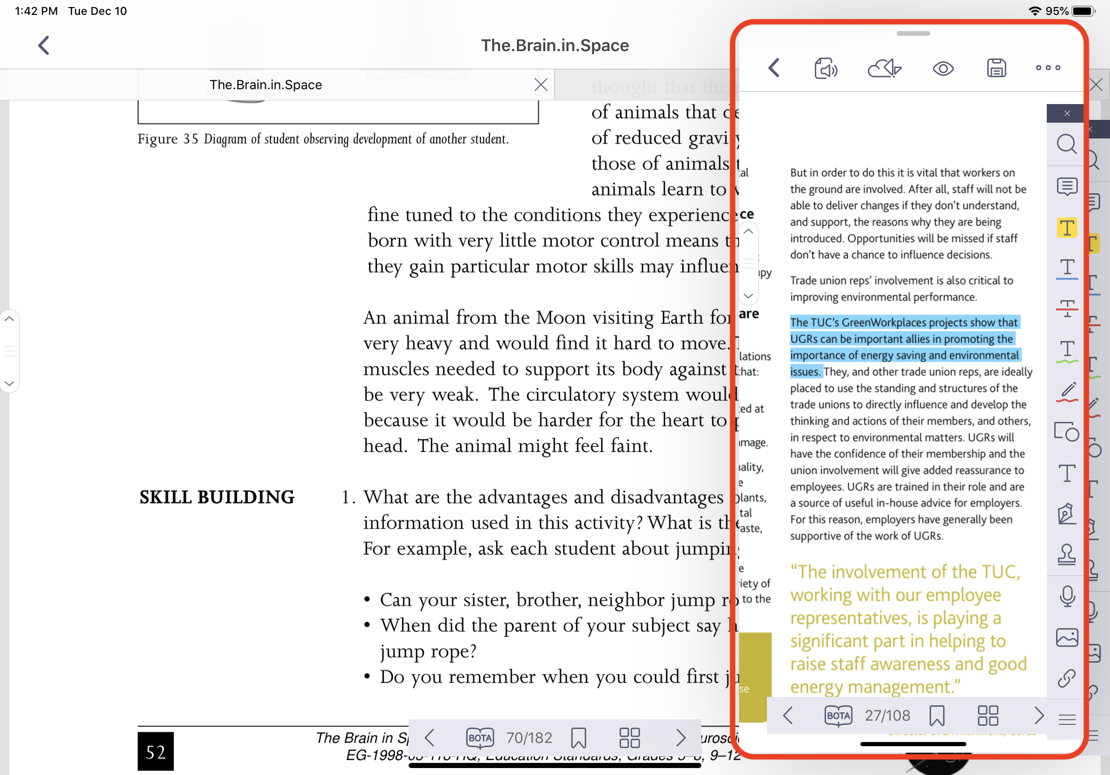Select stamp tool in slide-over toolbar
This screenshot has width=1110, height=775.
[1066, 555]
